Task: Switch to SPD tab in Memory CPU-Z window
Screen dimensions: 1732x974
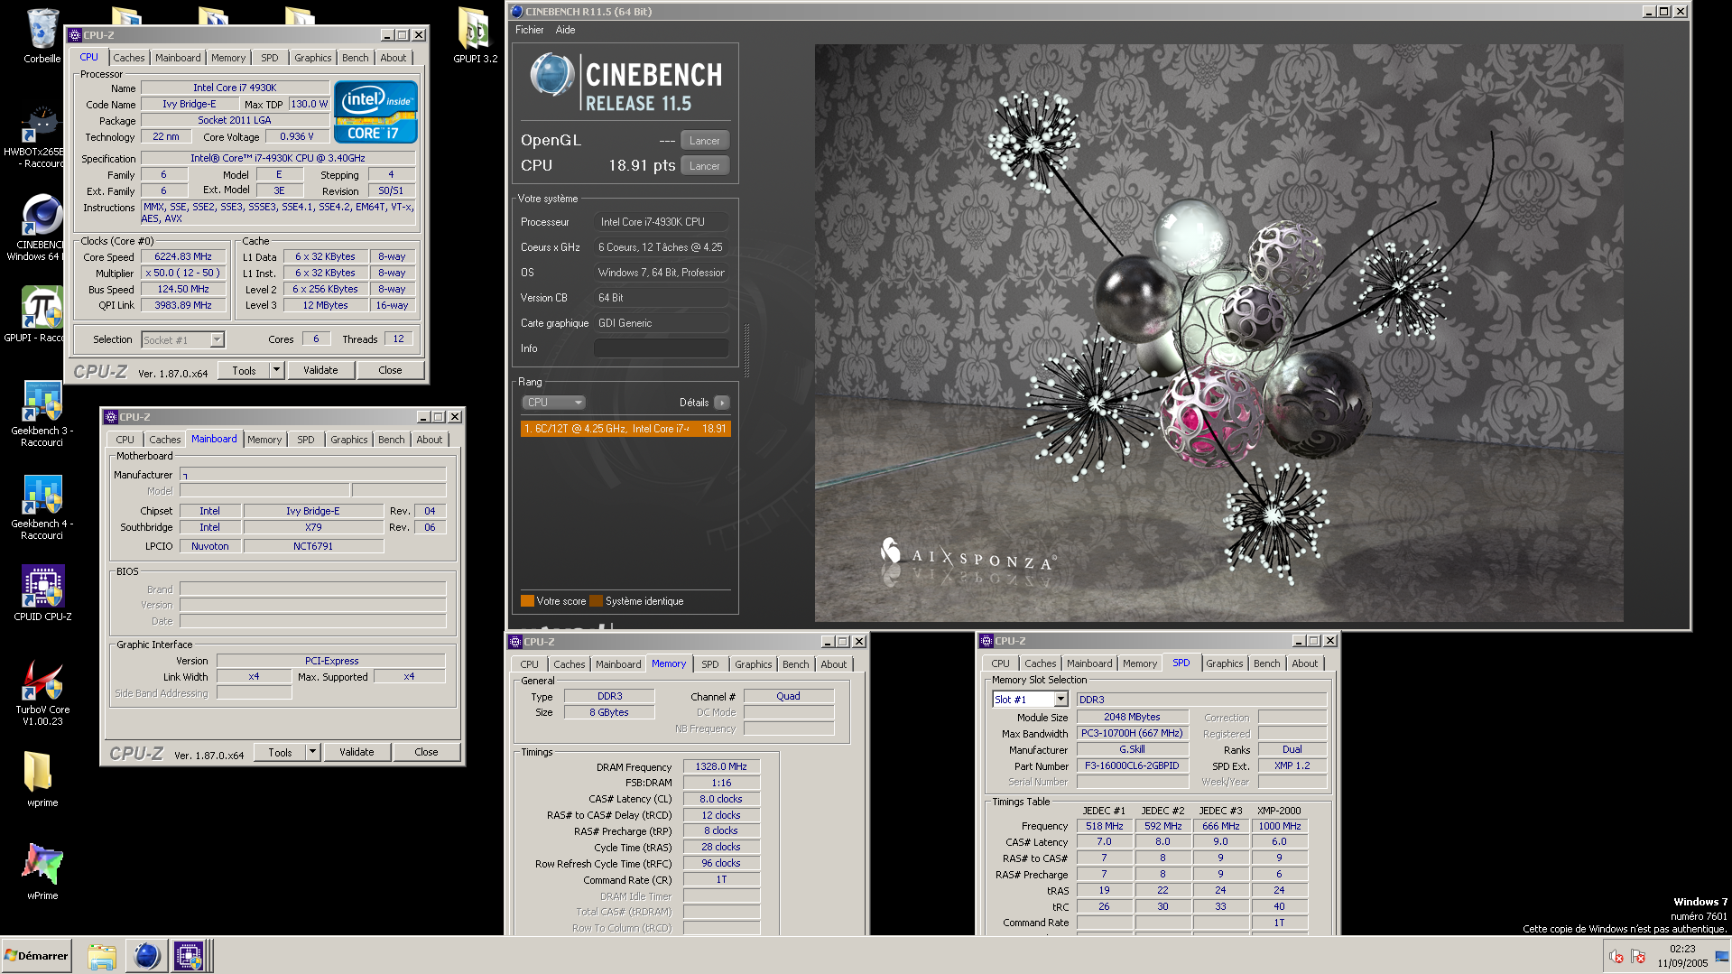Action: point(710,664)
